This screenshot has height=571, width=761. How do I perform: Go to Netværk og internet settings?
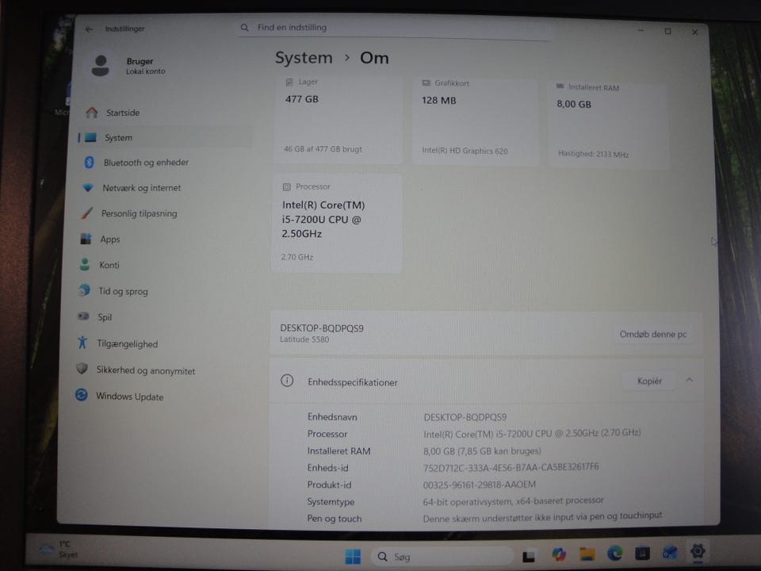[141, 188]
